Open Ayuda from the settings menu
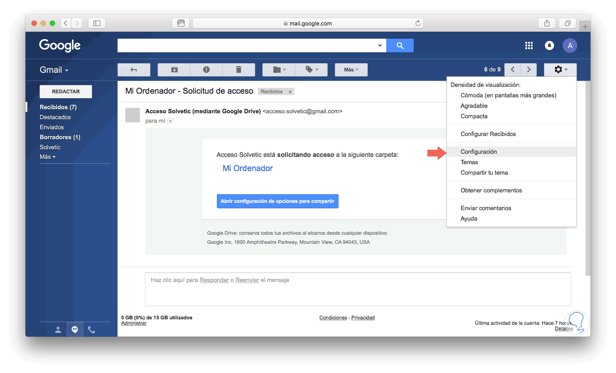Screen dimensions: 616x373 point(469,219)
